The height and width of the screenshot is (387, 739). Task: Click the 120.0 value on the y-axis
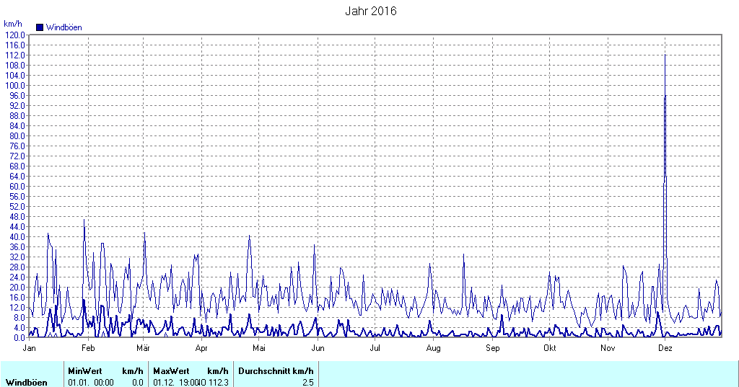coord(15,35)
